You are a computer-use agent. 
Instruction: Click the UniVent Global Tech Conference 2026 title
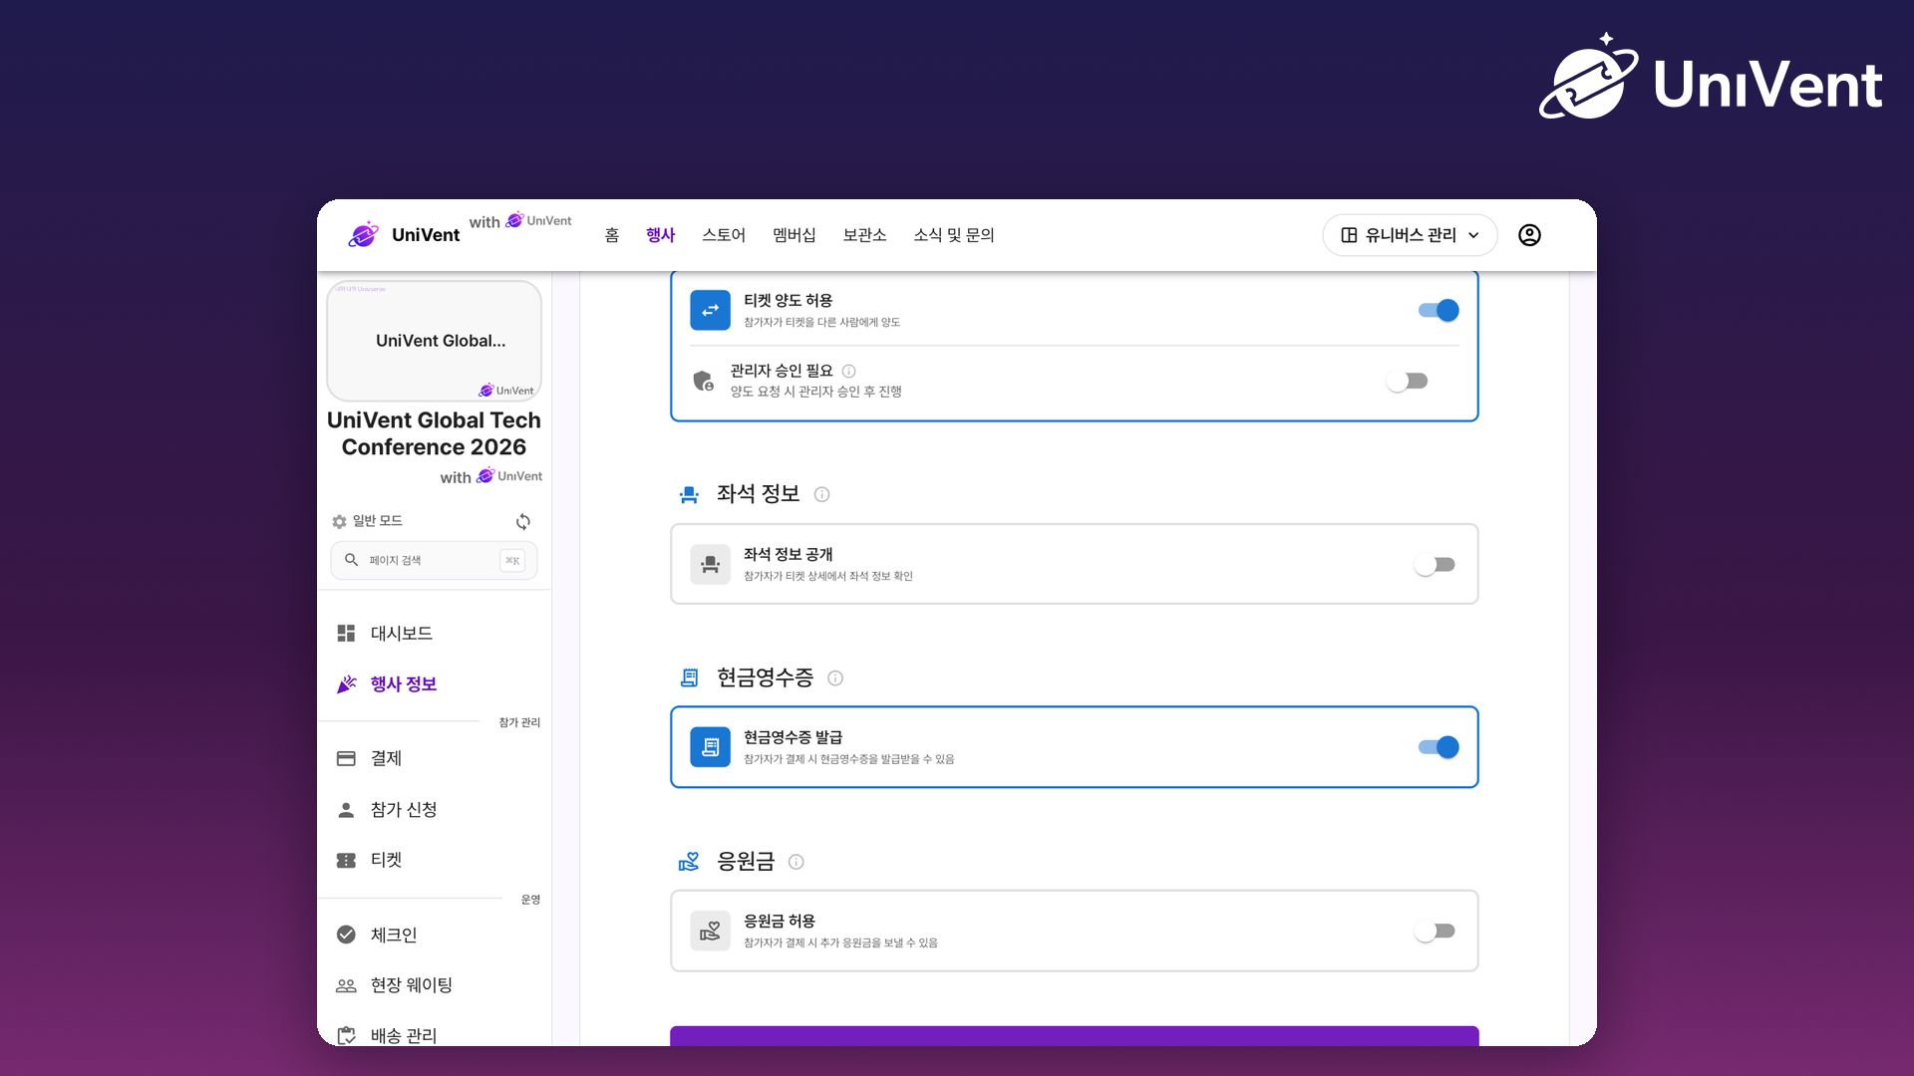(x=434, y=433)
